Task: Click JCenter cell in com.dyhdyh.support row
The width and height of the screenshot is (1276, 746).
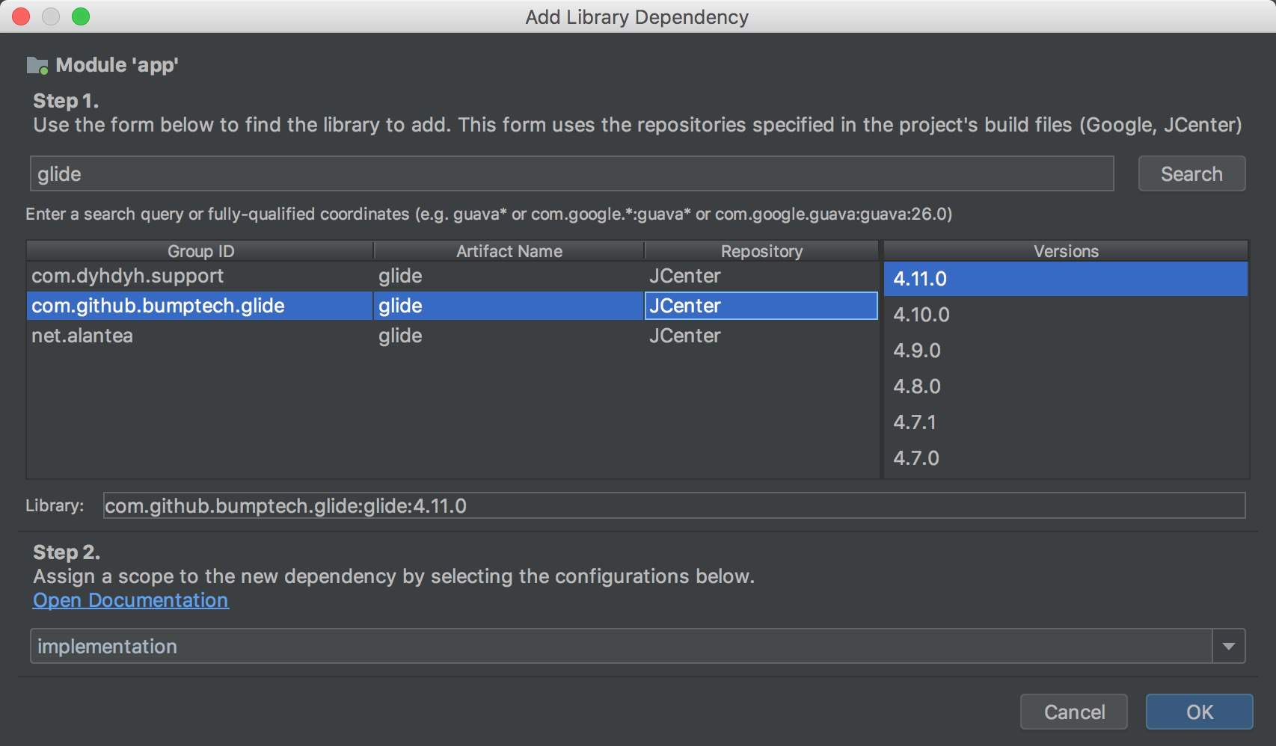Action: (x=761, y=276)
